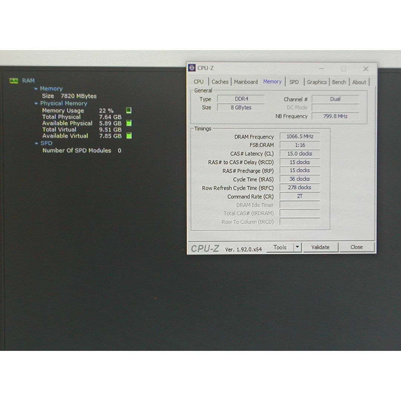This screenshot has height=401, width=401.
Task: Click the Available Physical green indicator bar
Action: 129,123
